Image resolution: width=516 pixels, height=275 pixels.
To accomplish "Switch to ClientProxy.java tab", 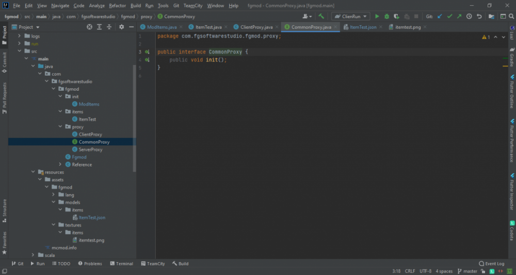I will coord(256,27).
